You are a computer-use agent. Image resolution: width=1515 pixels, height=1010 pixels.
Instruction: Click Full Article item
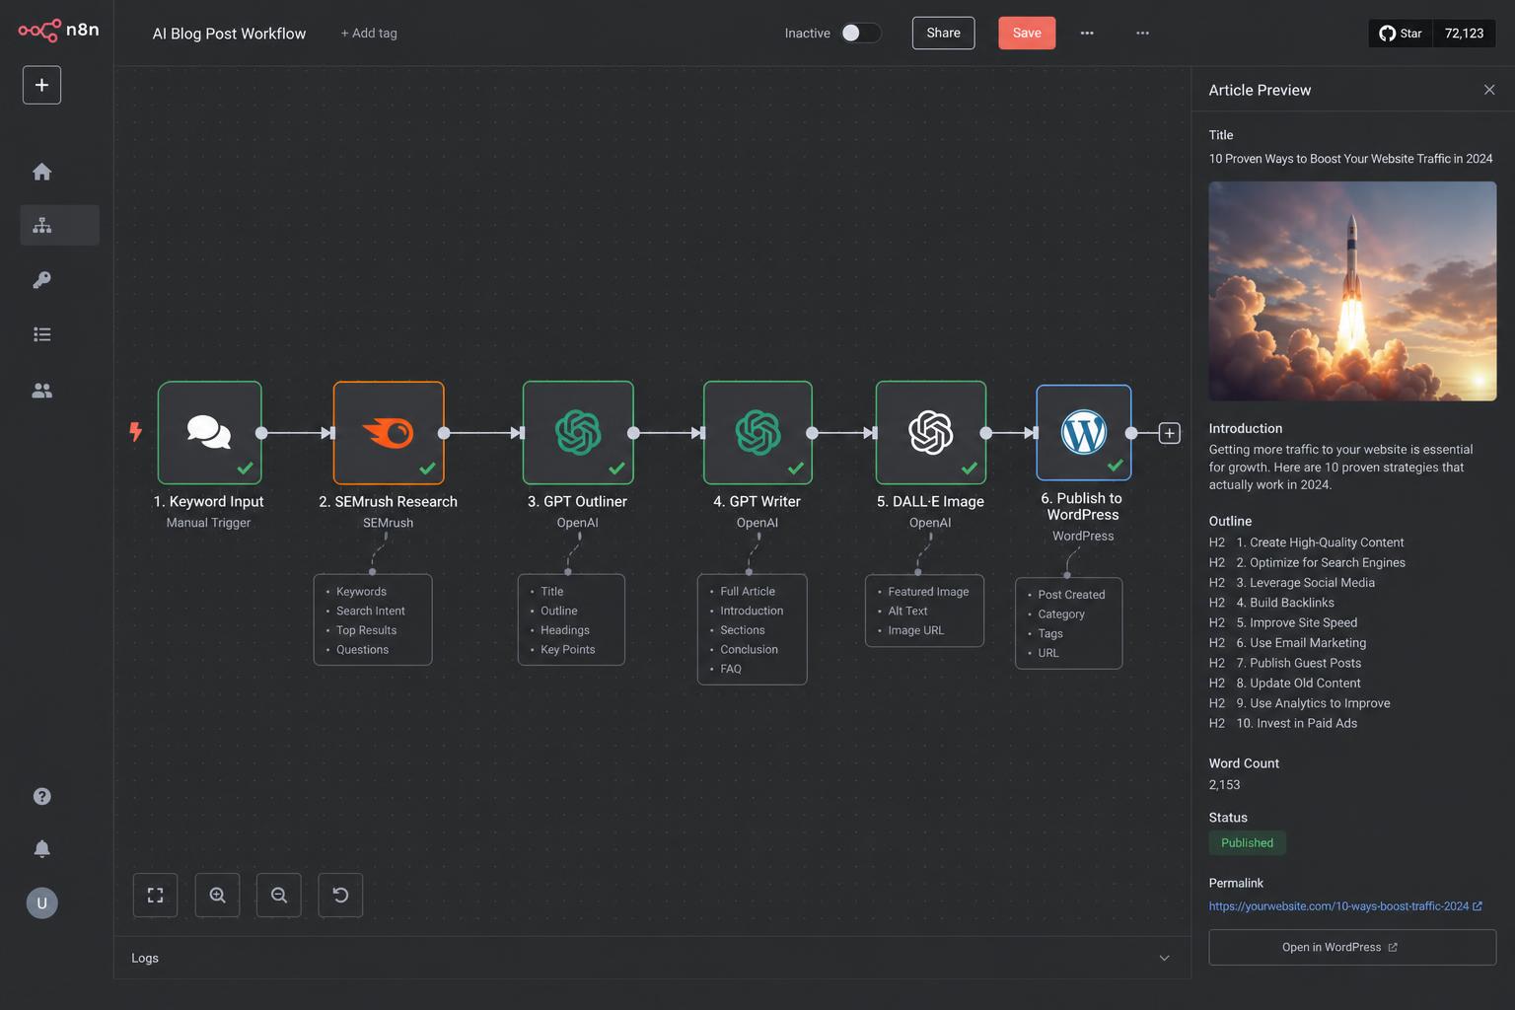[x=748, y=591]
